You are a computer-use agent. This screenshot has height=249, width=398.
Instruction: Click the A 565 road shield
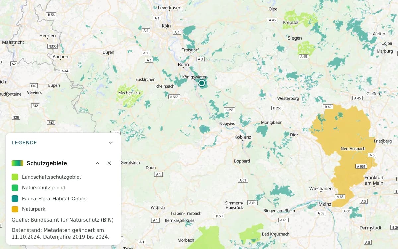[x=174, y=97]
